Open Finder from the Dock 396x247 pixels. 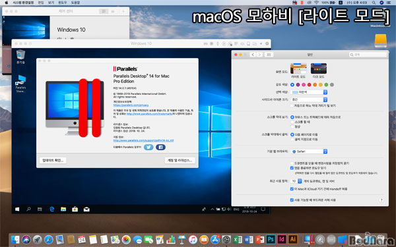(15, 239)
